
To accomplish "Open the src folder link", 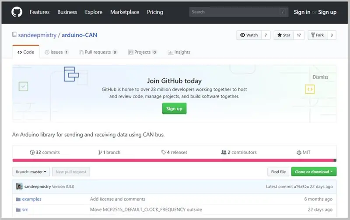I will [x=25, y=210].
